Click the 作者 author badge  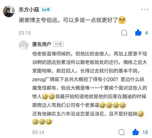coord(58,44)
